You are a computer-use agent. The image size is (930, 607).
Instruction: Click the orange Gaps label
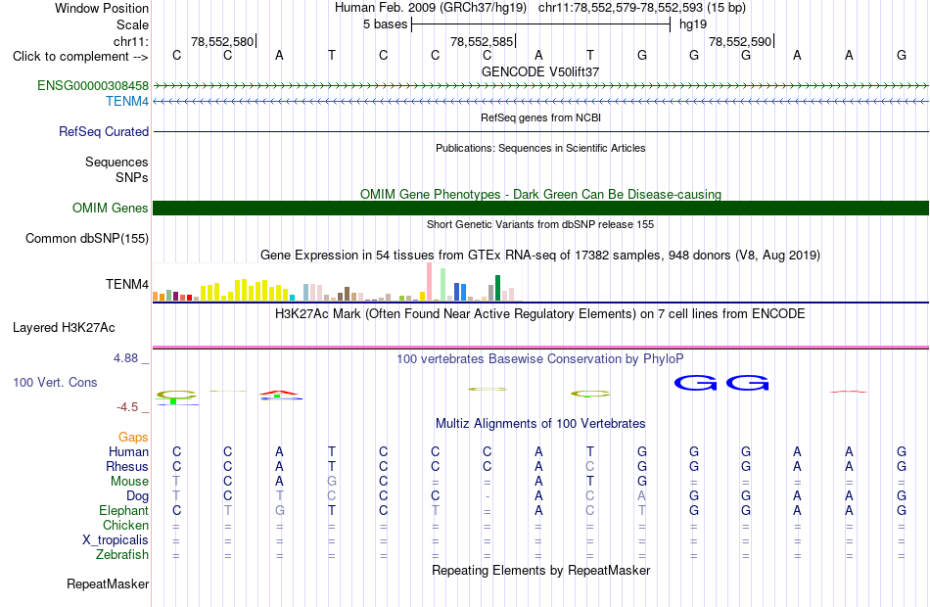click(x=133, y=438)
